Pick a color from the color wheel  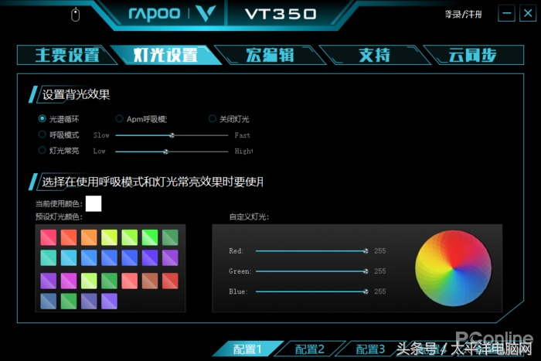[x=454, y=267]
